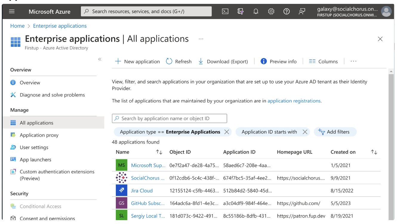Click the All applications grid icon
The width and height of the screenshot is (397, 224).
tap(13, 123)
